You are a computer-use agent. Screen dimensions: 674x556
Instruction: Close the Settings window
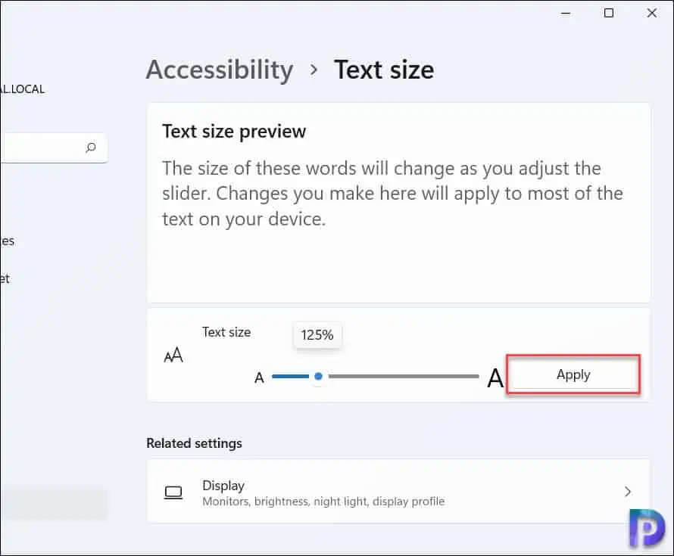[651, 14]
